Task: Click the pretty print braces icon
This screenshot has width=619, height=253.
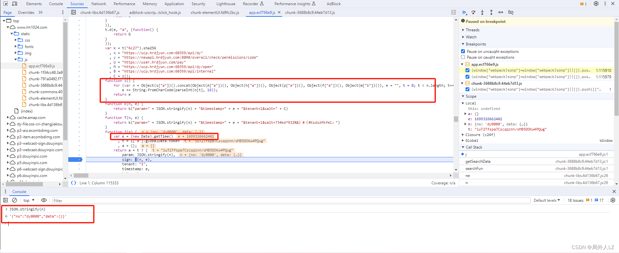Action: click(74, 183)
